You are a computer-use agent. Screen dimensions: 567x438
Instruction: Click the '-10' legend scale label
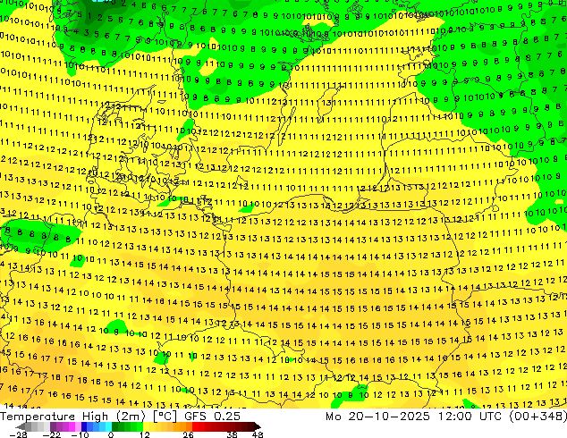80,434
